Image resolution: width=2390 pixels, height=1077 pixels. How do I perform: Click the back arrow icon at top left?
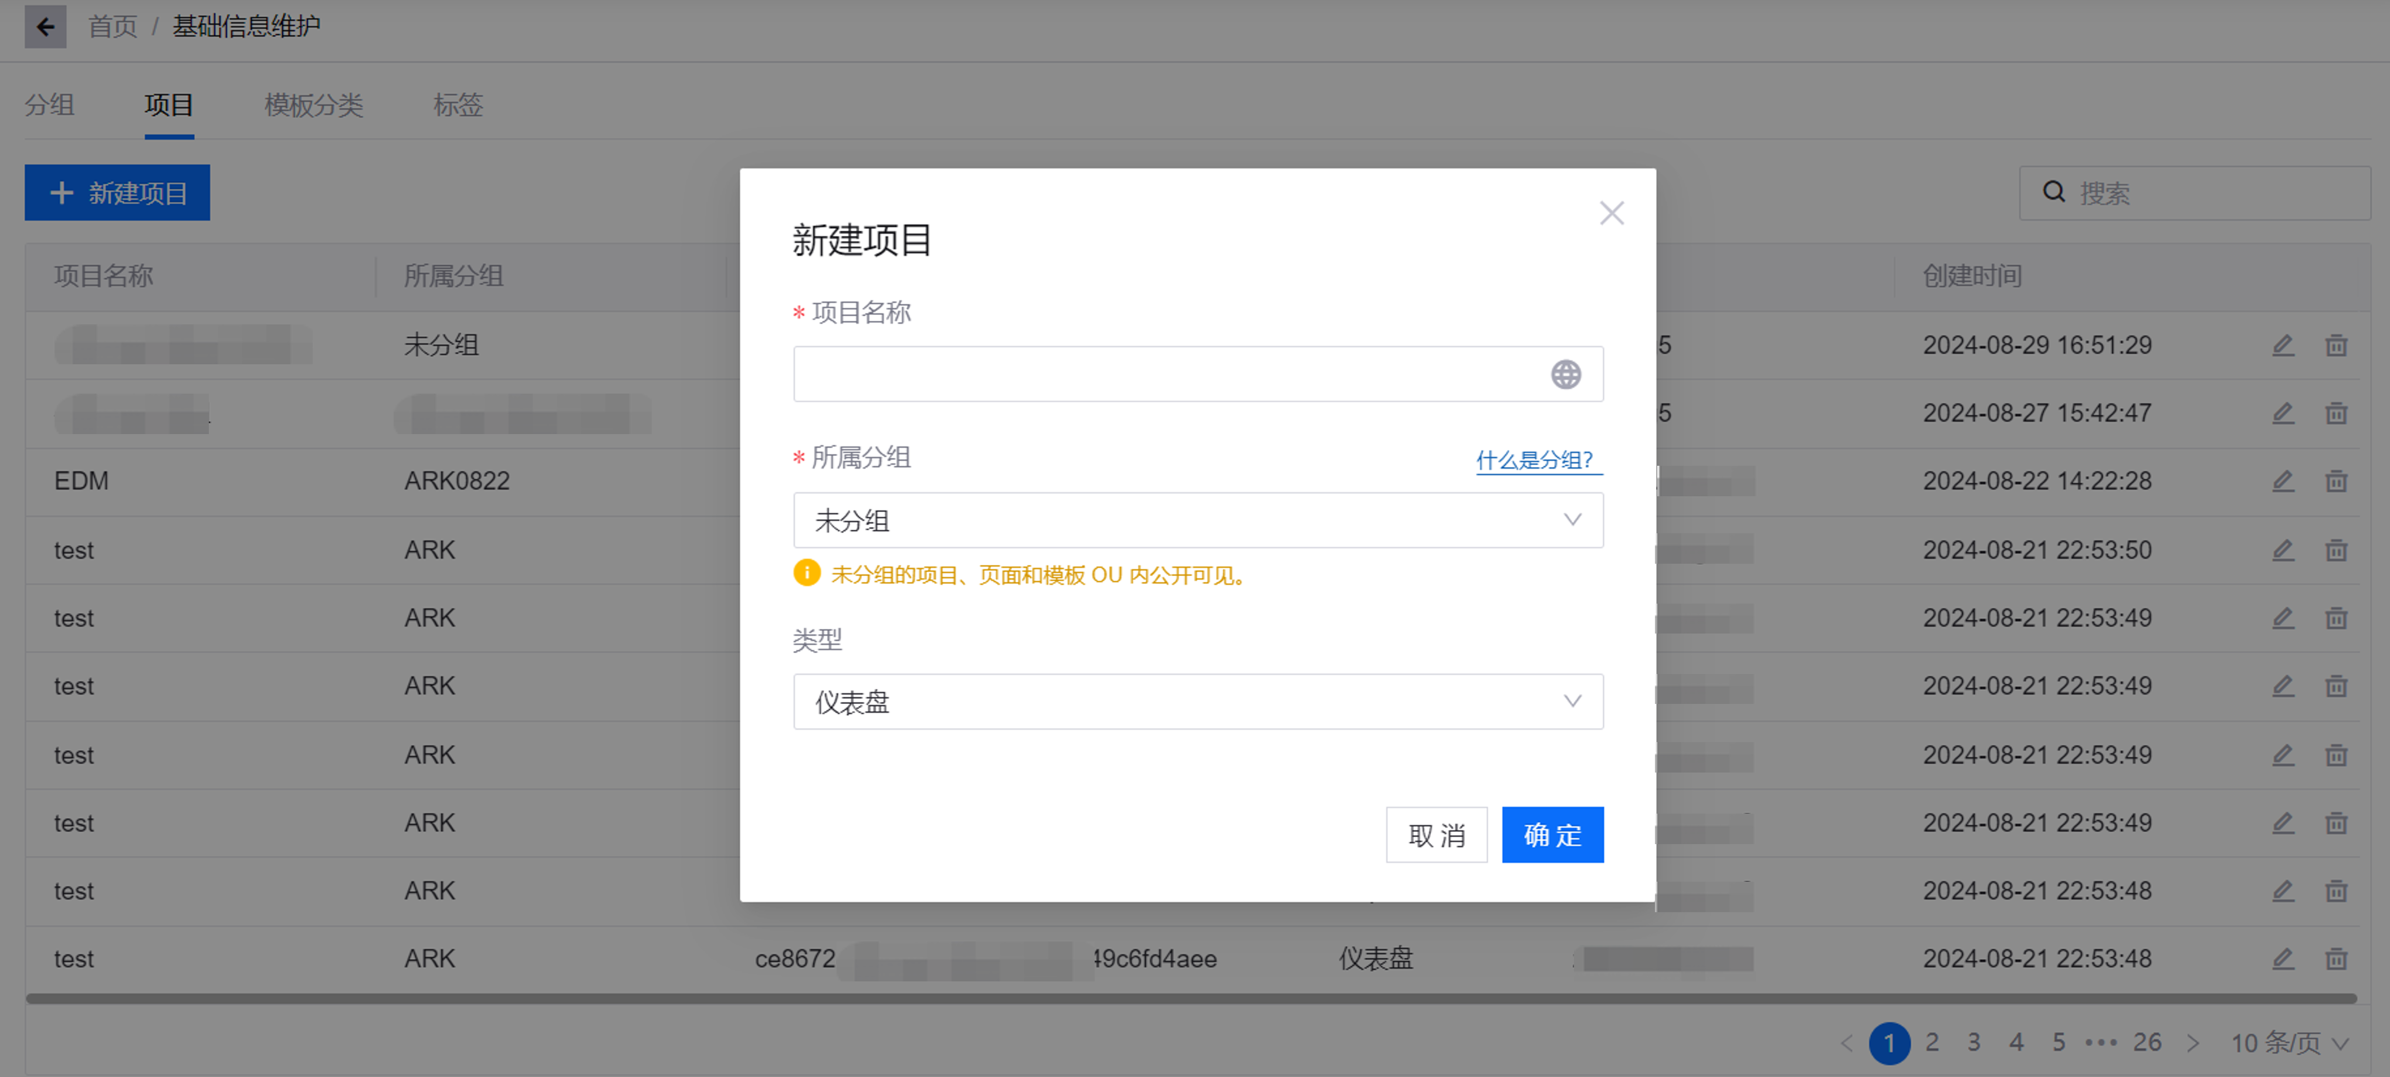pos(45,26)
